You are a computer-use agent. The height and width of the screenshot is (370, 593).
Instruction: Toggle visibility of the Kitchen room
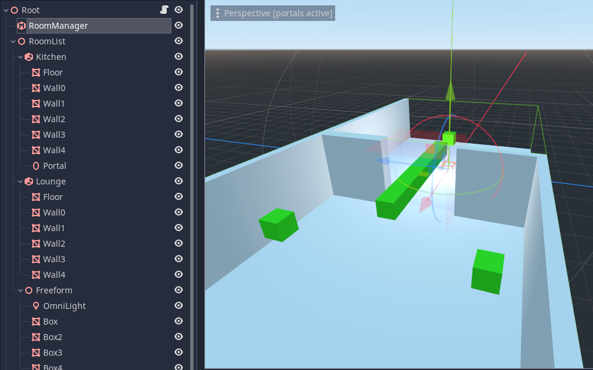point(178,56)
